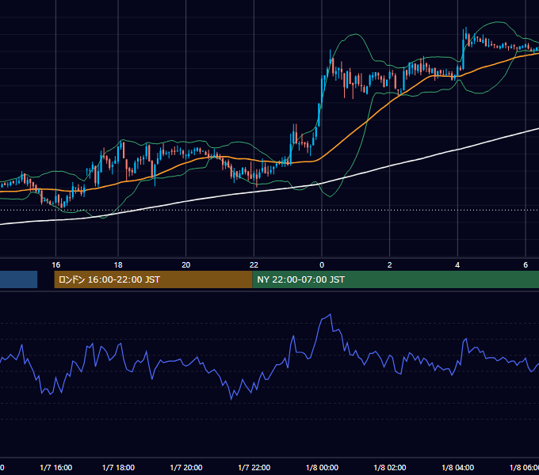Click the 1/7 18:00 date label

point(118,467)
